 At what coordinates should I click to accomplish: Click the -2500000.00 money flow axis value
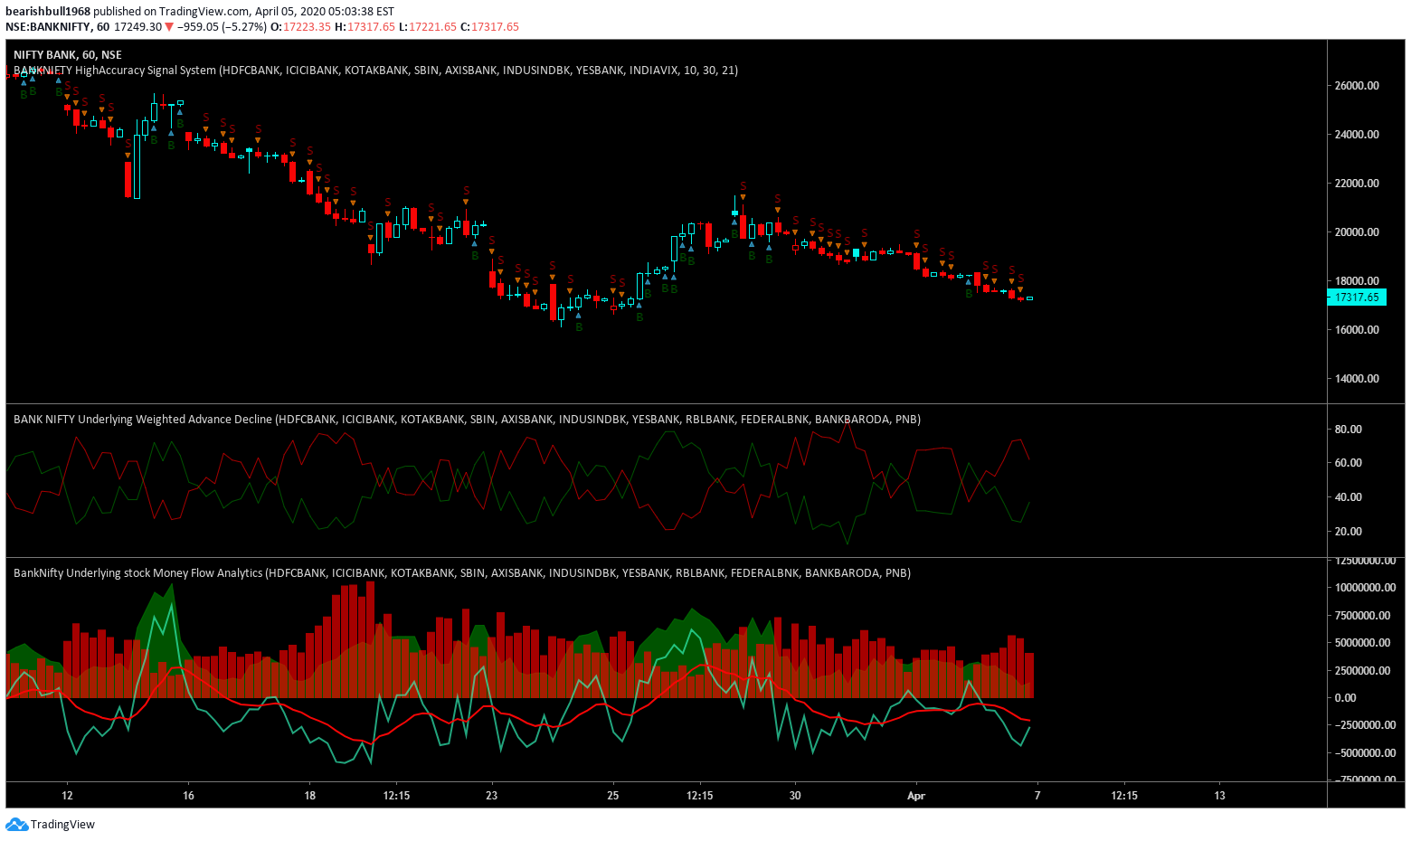click(x=1366, y=725)
